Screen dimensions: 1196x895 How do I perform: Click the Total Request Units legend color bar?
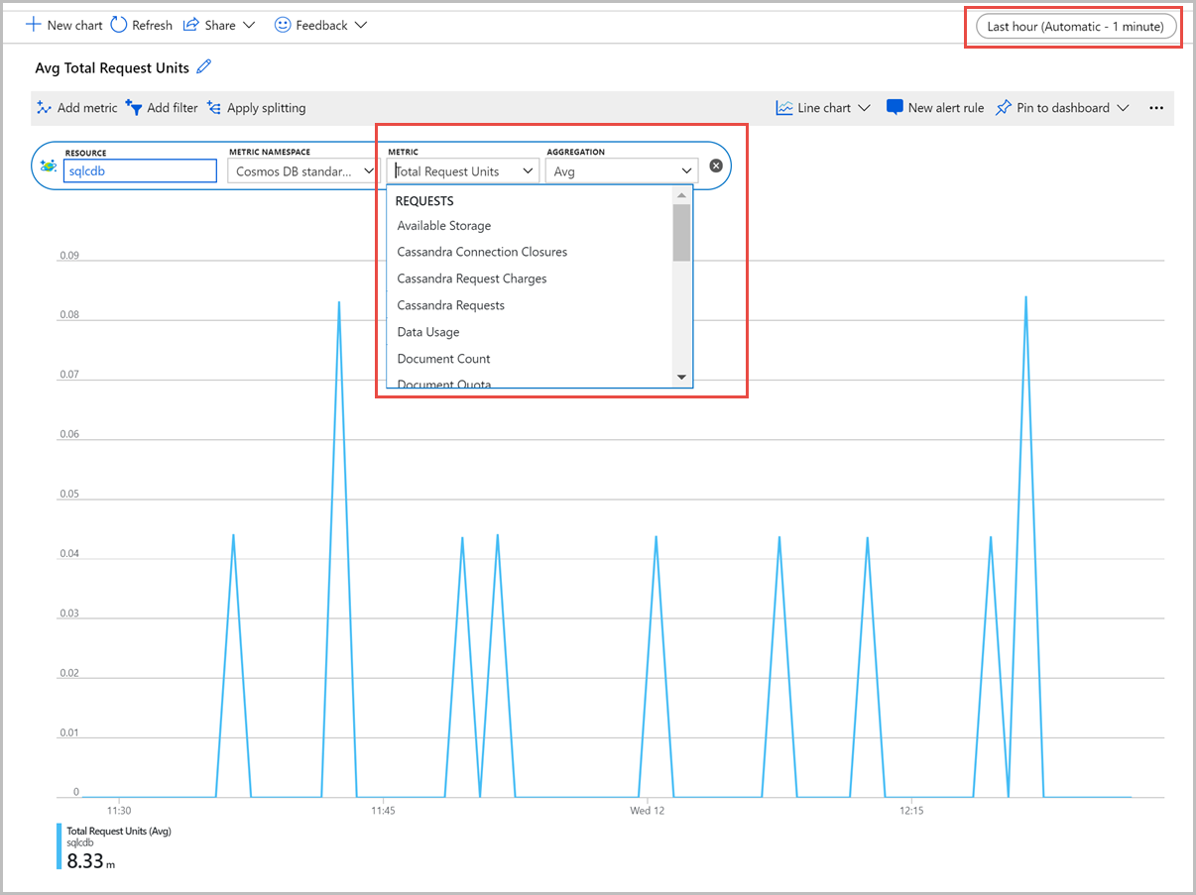coord(59,846)
